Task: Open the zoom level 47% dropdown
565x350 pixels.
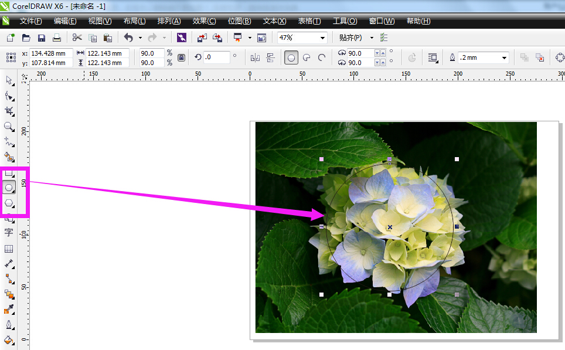Action: pyautogui.click(x=322, y=38)
